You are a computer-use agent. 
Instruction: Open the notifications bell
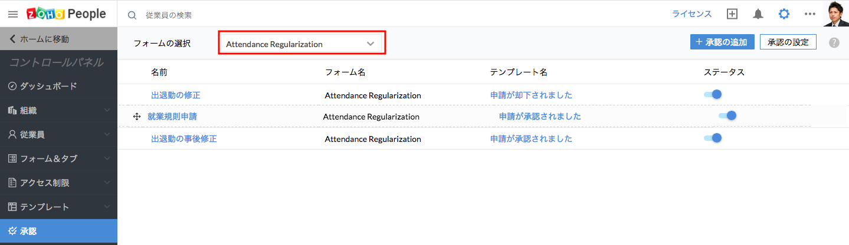click(x=758, y=14)
